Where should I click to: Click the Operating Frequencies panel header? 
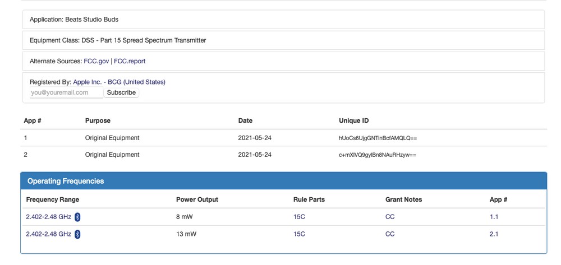(x=284, y=181)
